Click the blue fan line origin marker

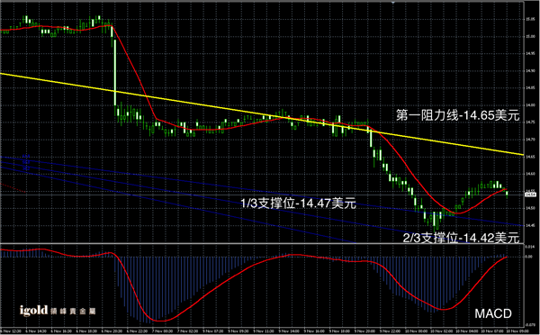[x=26, y=162]
